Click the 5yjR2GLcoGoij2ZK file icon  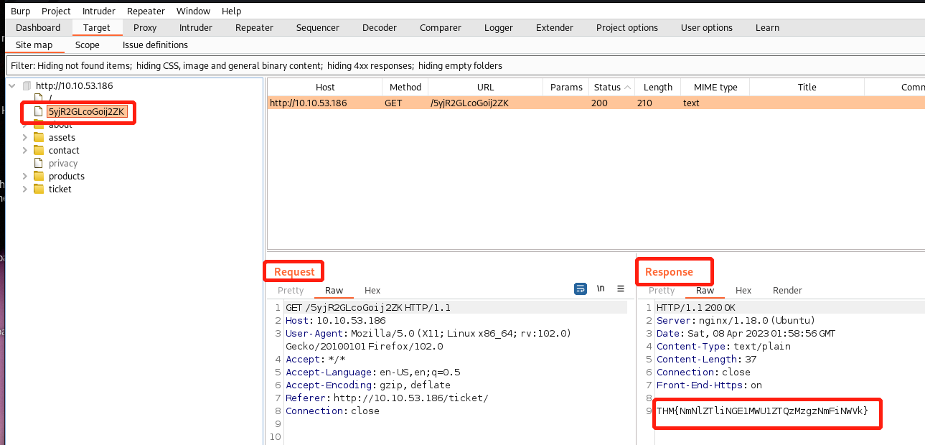pos(39,112)
